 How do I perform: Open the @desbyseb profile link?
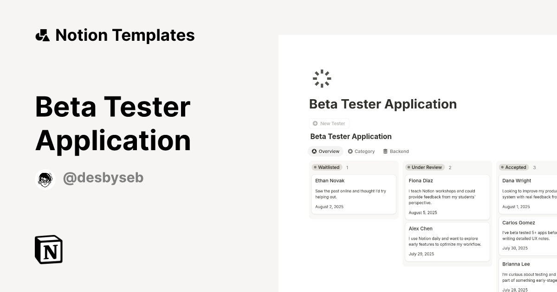[x=103, y=178]
